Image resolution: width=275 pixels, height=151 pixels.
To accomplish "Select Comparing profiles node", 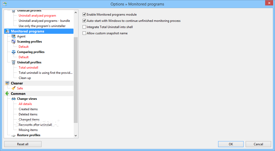I will (31, 52).
